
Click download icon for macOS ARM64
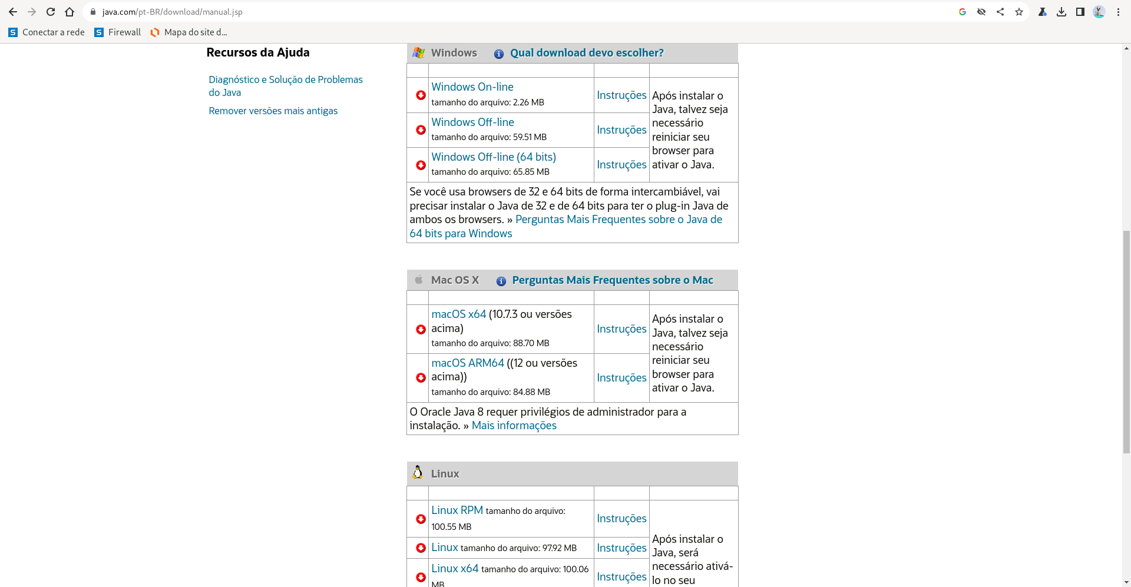421,378
